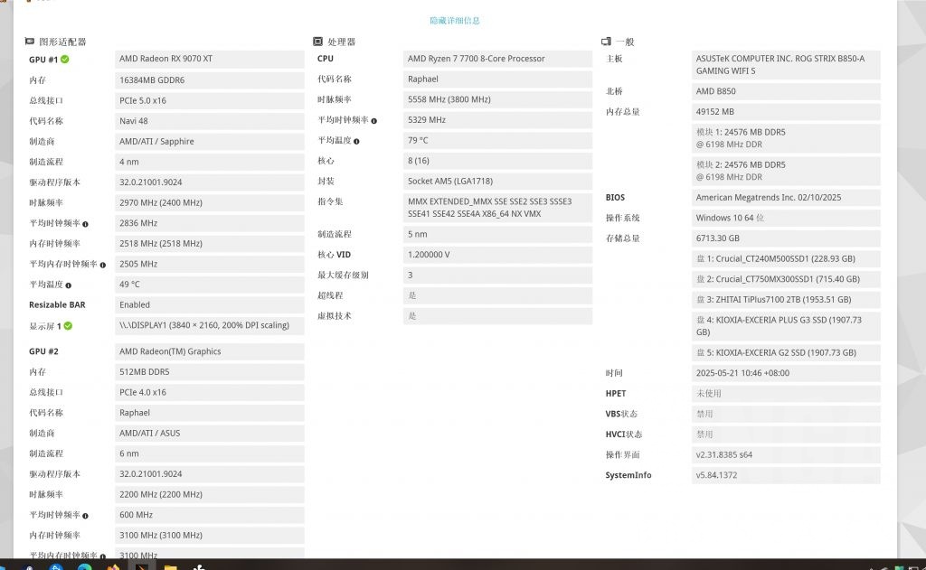This screenshot has width=926, height=570.
Task: Select drive entry ZHITAI TiPlus7100 2TB
Action: 778,299
